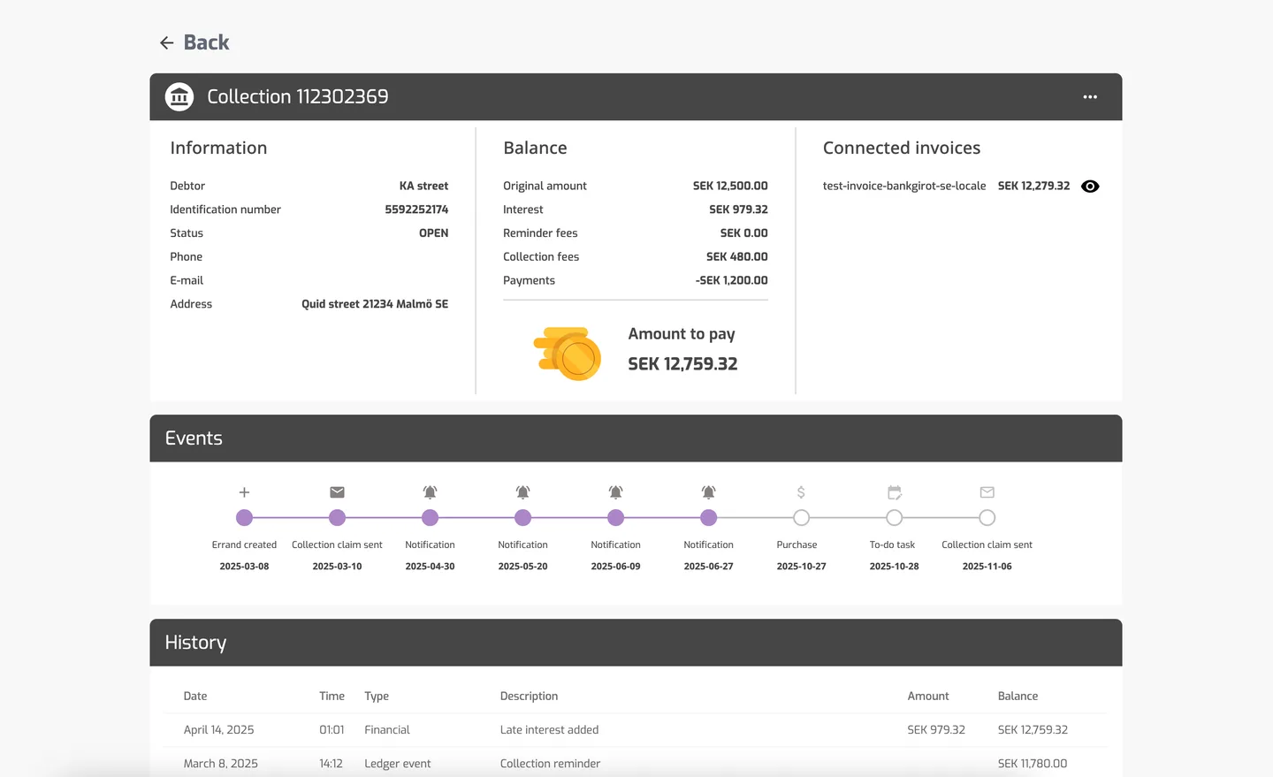Select the 2025-03-10 Collection claim sent dot
This screenshot has height=777, width=1273.
coord(338,518)
